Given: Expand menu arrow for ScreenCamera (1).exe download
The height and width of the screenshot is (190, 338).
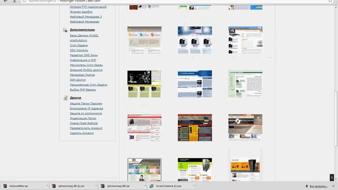Looking at the screenshot, I should pos(194,186).
